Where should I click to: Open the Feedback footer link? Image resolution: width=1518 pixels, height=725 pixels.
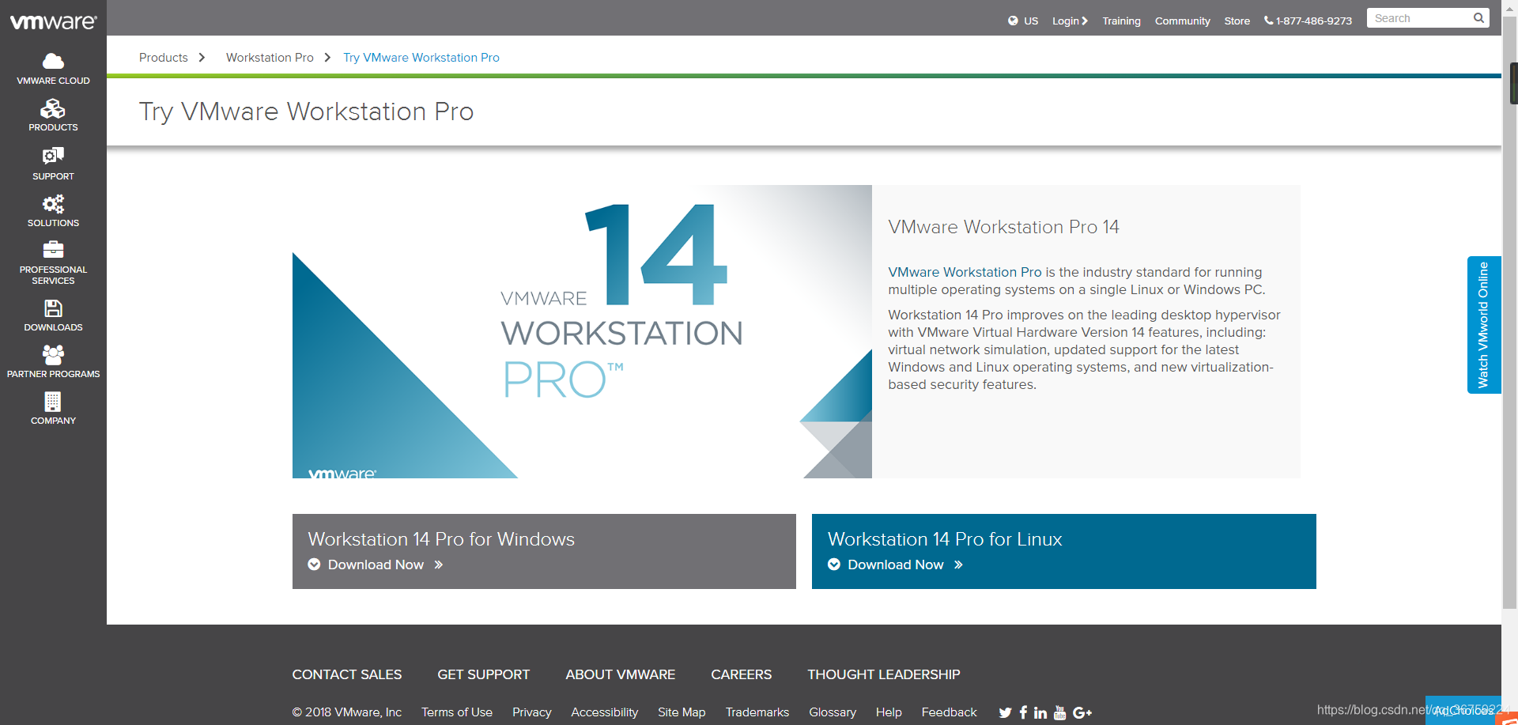pyautogui.click(x=950, y=712)
